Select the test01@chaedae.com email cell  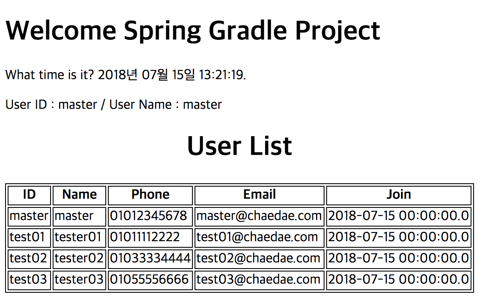tap(257, 237)
